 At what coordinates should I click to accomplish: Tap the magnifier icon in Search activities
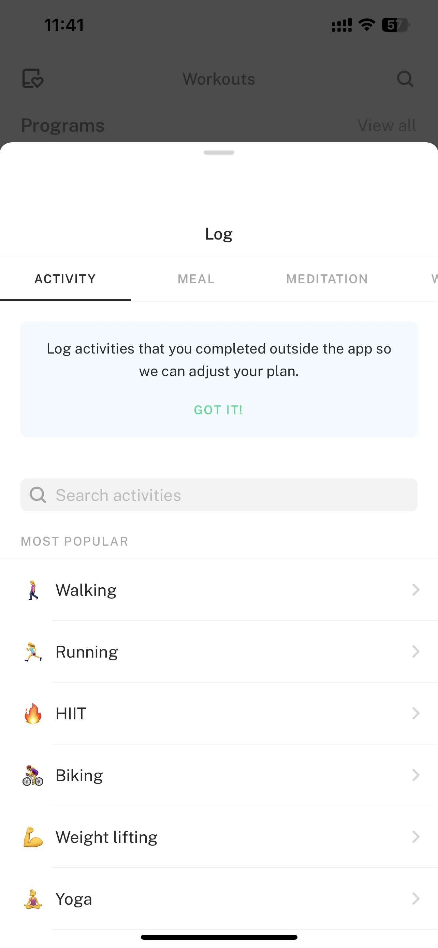(38, 495)
